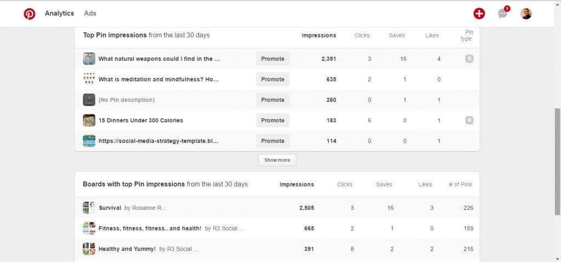Click the R pin type badge for natural weapons pin
The image size is (561, 262).
tap(470, 59)
